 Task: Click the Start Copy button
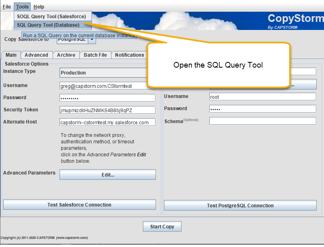pyautogui.click(x=162, y=227)
